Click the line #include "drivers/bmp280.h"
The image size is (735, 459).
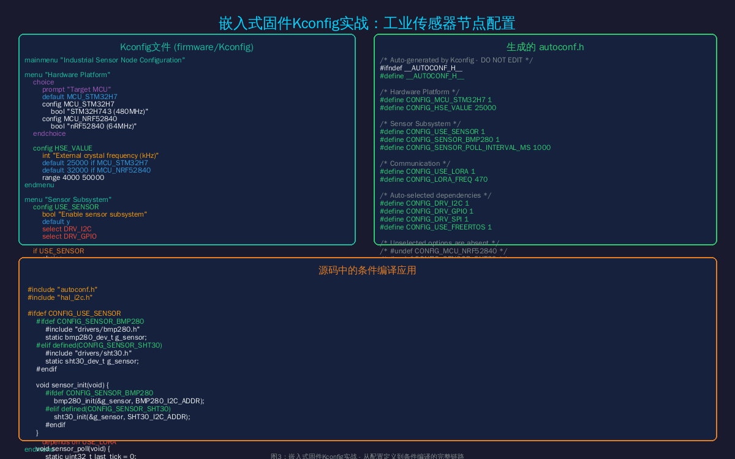click(x=92, y=329)
